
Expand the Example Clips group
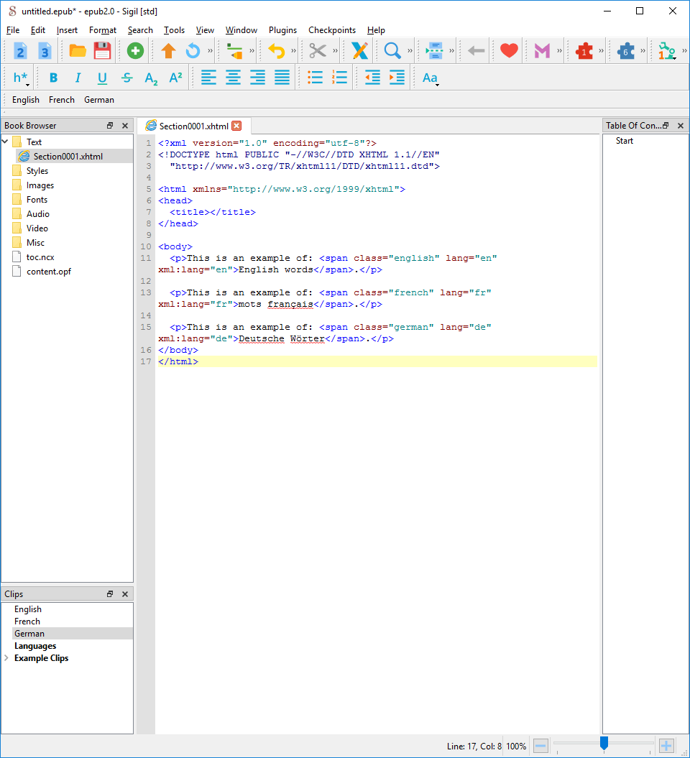(x=6, y=658)
